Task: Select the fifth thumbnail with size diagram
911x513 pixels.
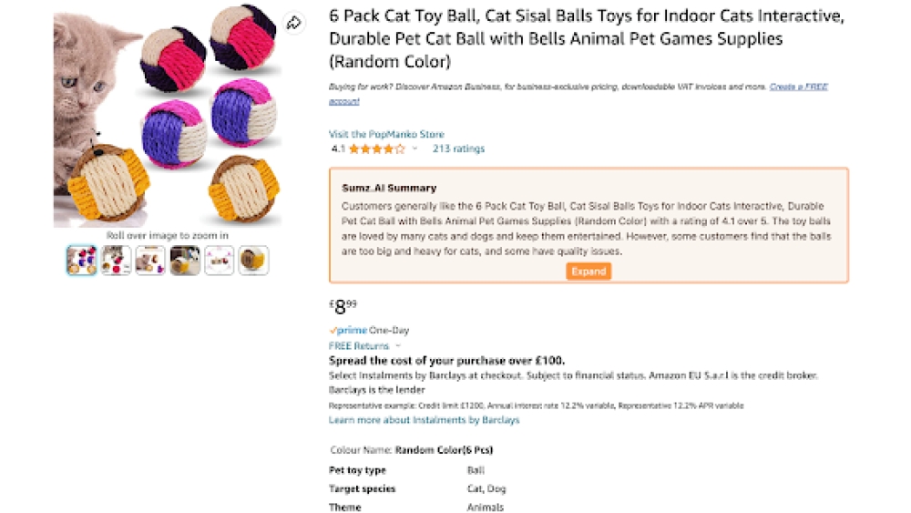Action: 220,261
